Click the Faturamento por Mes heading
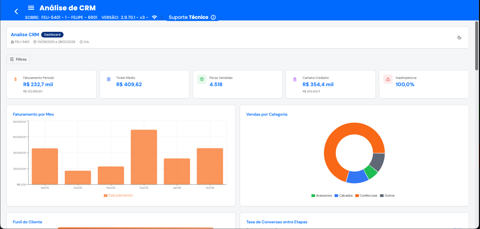The image size is (480, 229). 33,114
